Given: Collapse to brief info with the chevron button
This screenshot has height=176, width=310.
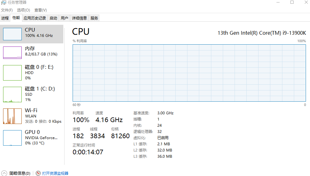Looking at the screenshot, I should (x=4, y=173).
